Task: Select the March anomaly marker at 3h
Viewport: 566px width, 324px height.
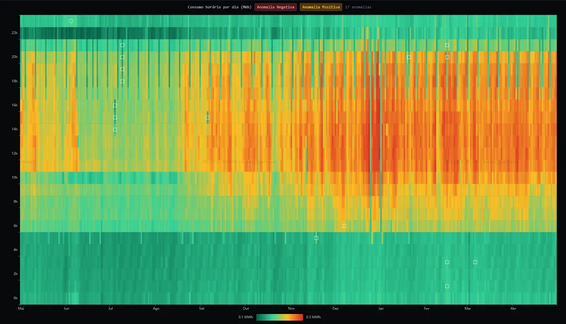Action: coord(474,262)
